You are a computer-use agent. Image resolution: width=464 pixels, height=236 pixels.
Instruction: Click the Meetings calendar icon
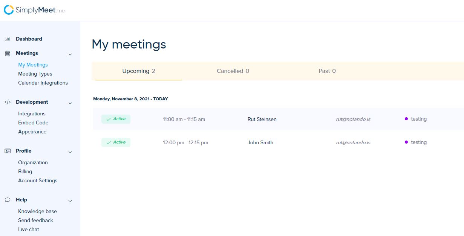click(x=8, y=53)
